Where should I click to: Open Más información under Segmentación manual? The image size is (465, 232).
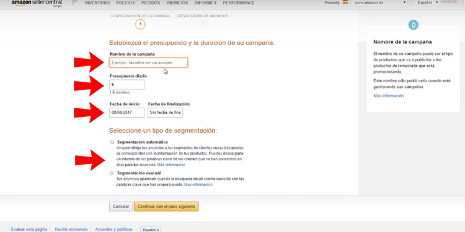click(198, 184)
